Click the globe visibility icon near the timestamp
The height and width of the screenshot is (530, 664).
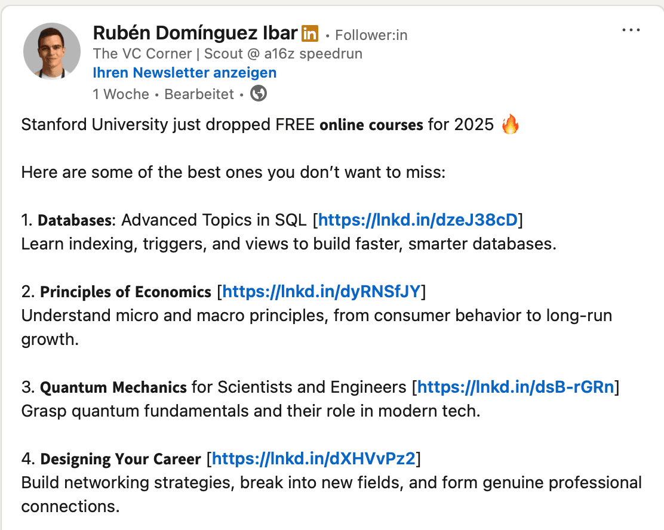(x=258, y=94)
